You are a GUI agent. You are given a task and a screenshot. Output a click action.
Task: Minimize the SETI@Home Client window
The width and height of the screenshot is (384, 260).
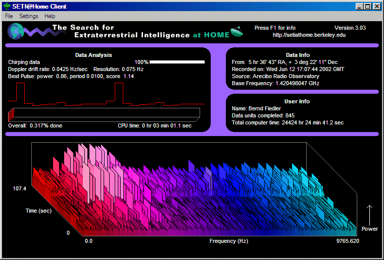[359, 7]
